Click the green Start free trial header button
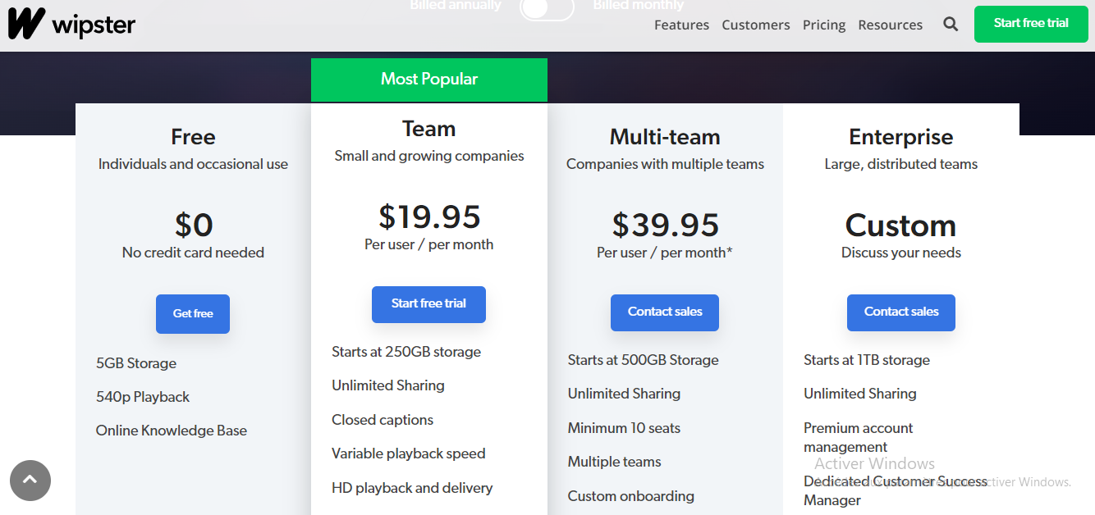Image resolution: width=1095 pixels, height=515 pixels. click(1031, 24)
